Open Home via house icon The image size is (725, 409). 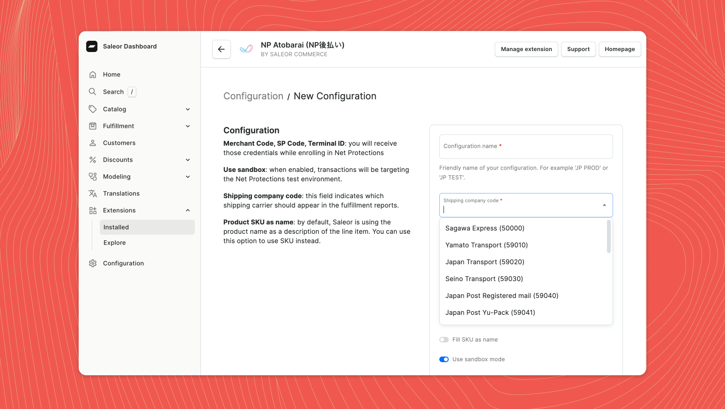tap(93, 74)
